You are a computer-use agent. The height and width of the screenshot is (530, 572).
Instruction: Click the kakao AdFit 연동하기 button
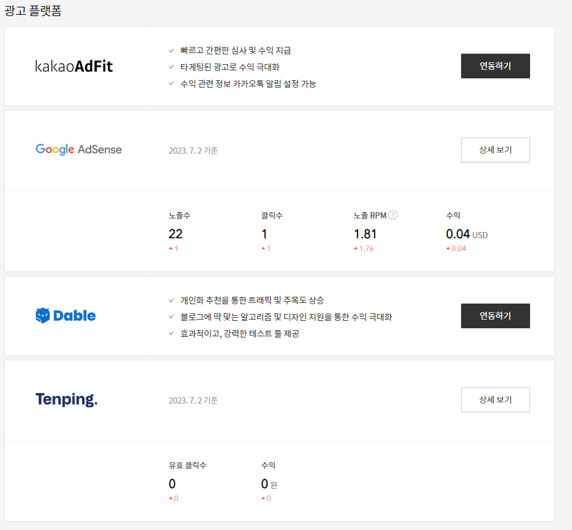[x=495, y=66]
